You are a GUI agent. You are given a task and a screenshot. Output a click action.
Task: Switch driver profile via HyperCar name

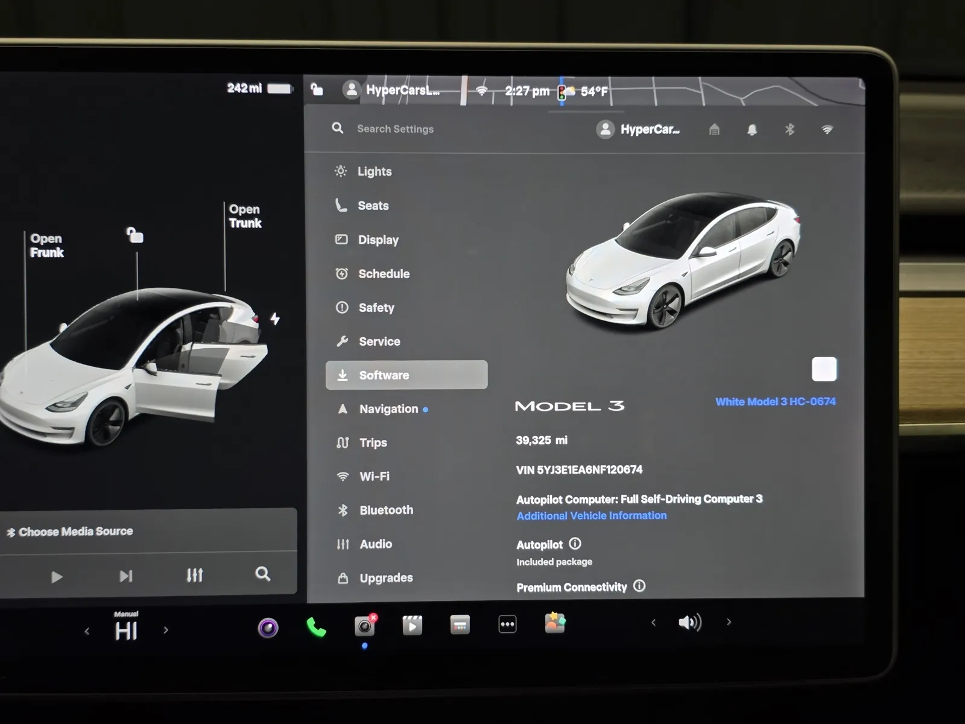point(641,129)
